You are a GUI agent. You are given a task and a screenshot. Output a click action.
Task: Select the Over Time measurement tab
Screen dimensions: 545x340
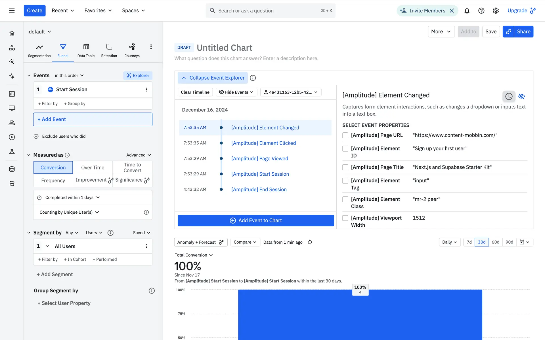coord(93,168)
